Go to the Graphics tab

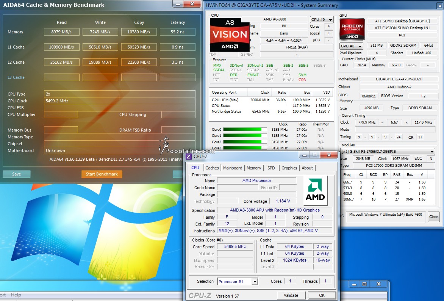click(289, 168)
